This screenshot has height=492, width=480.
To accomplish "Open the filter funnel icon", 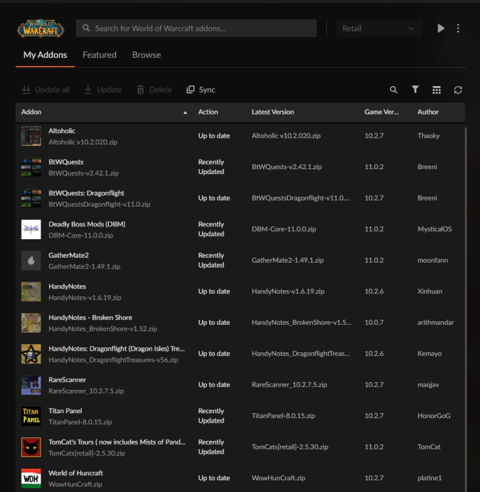I will tap(415, 89).
